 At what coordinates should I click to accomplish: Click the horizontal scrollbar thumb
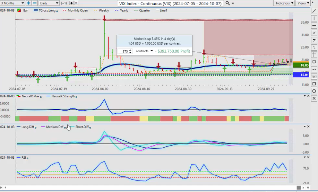tap(299, 187)
